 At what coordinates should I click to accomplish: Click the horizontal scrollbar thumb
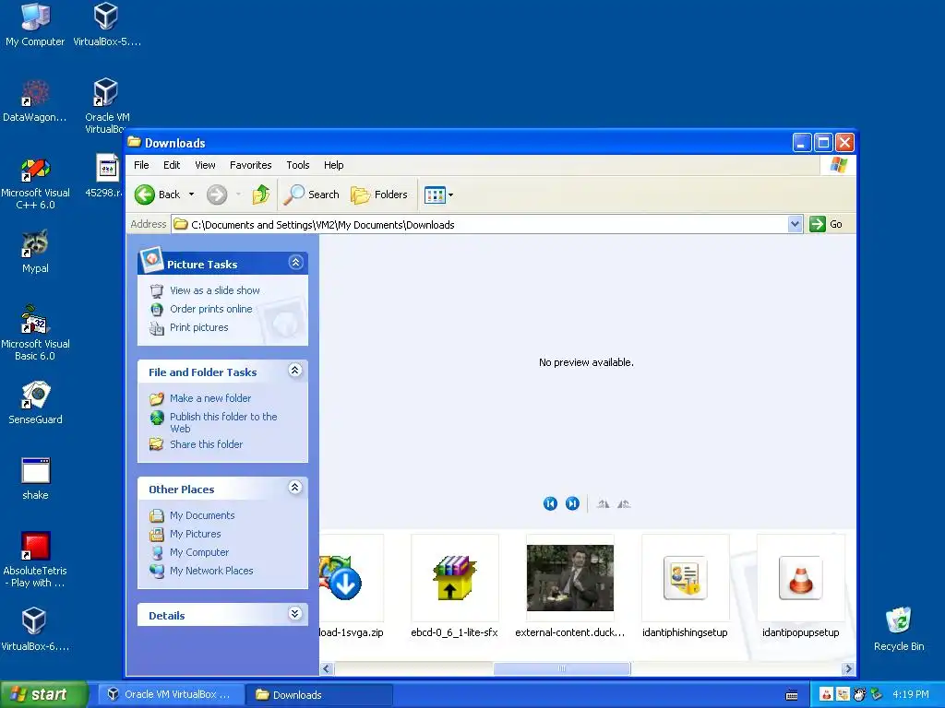tap(562, 668)
